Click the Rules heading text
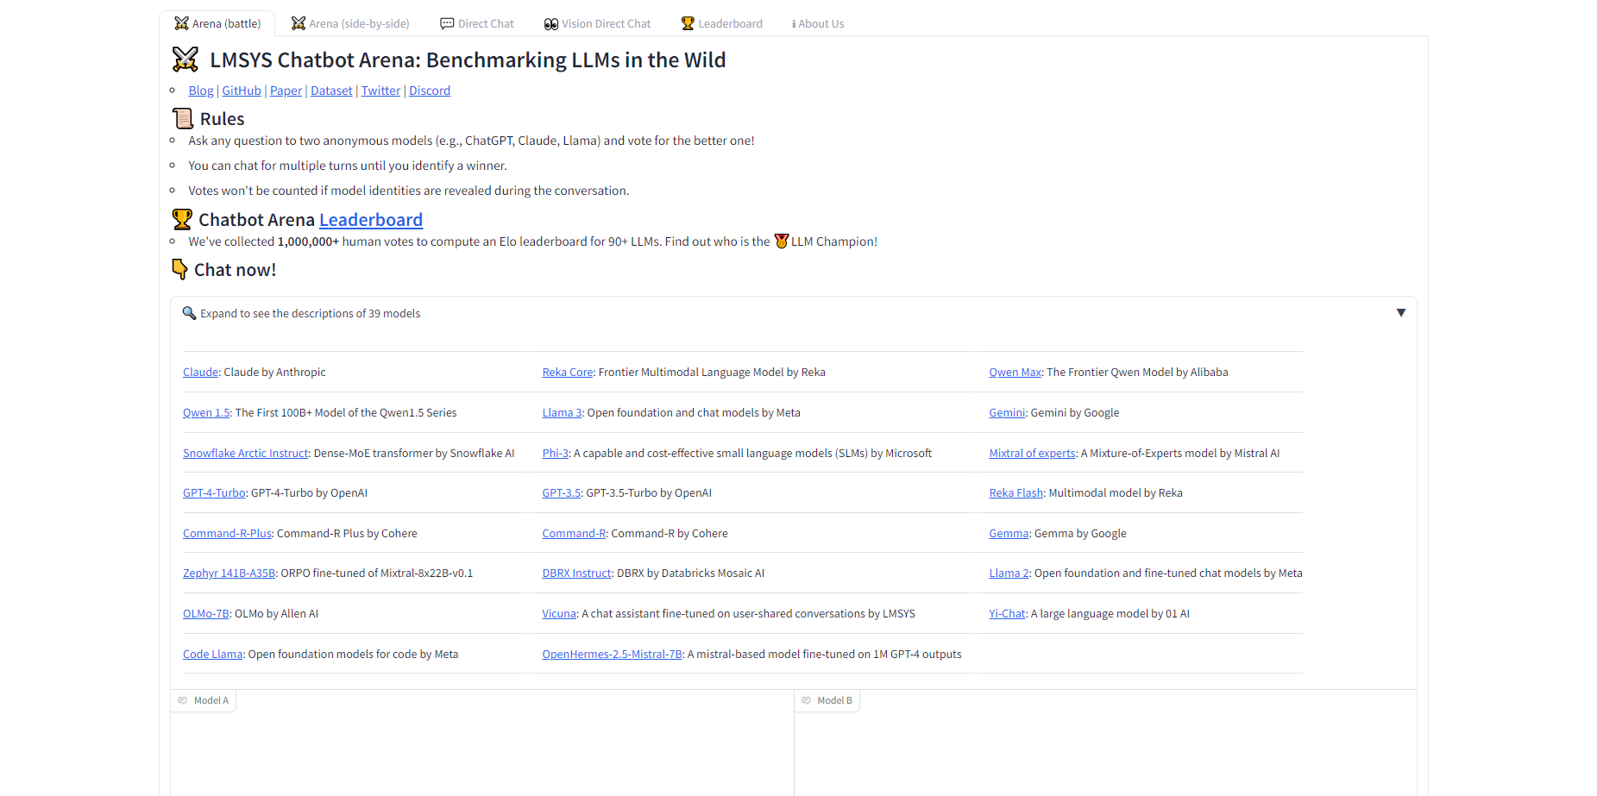This screenshot has height=796, width=1597. (223, 119)
